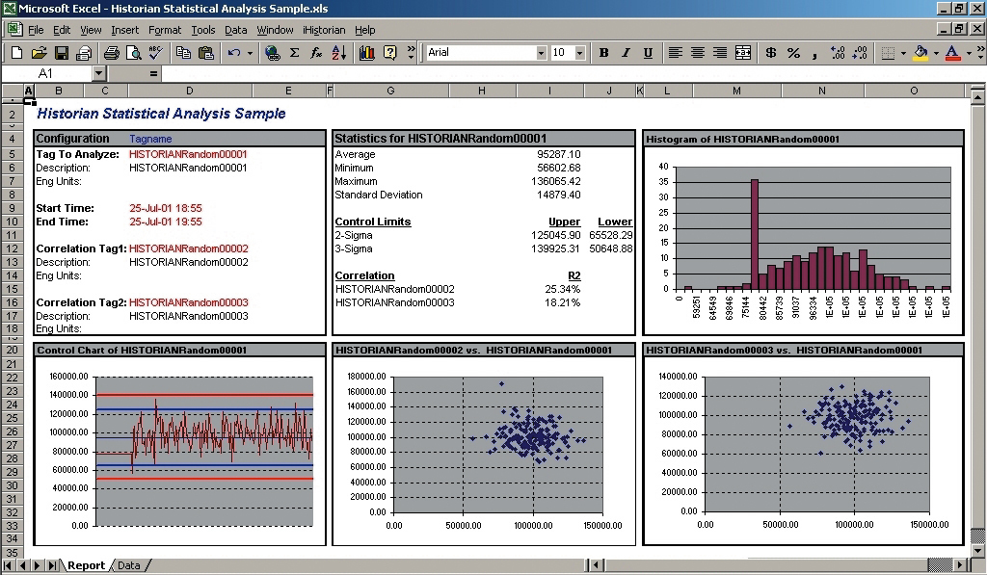The height and width of the screenshot is (575, 987).
Task: Click Merge and Center icon
Action: tap(743, 53)
